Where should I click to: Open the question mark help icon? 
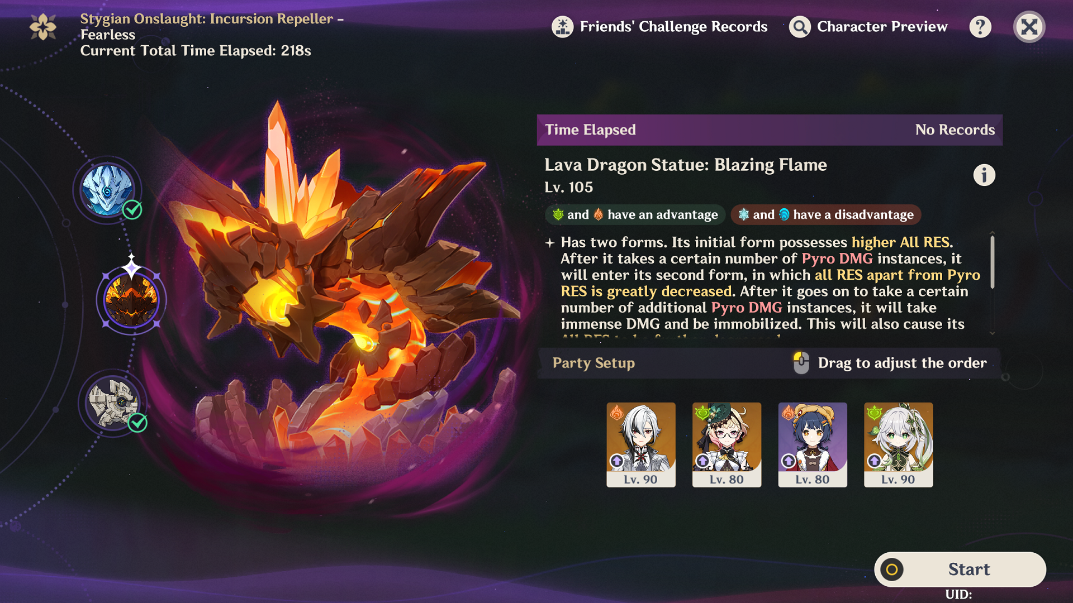pyautogui.click(x=980, y=27)
